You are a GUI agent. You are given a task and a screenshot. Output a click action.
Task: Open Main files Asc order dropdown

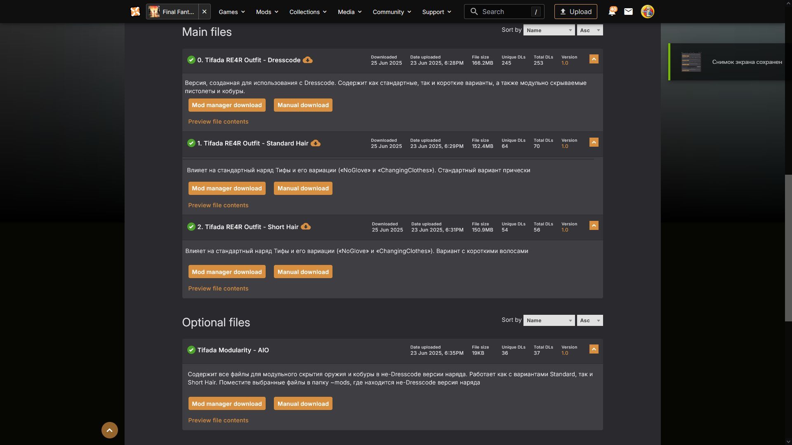tap(590, 30)
